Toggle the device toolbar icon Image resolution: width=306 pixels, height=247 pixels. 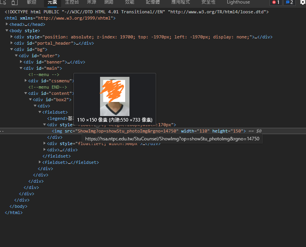tap(15, 2)
